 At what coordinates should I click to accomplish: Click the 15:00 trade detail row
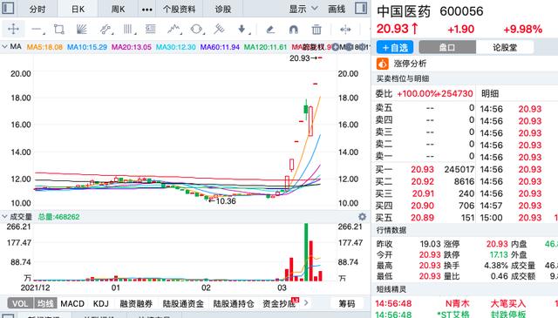pos(518,218)
